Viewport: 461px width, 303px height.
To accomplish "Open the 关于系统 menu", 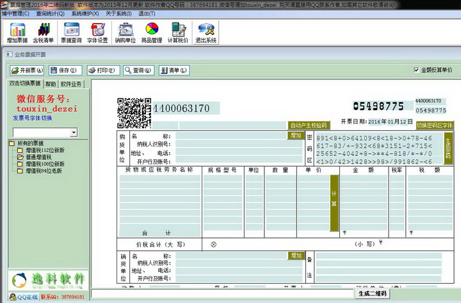I will [118, 13].
